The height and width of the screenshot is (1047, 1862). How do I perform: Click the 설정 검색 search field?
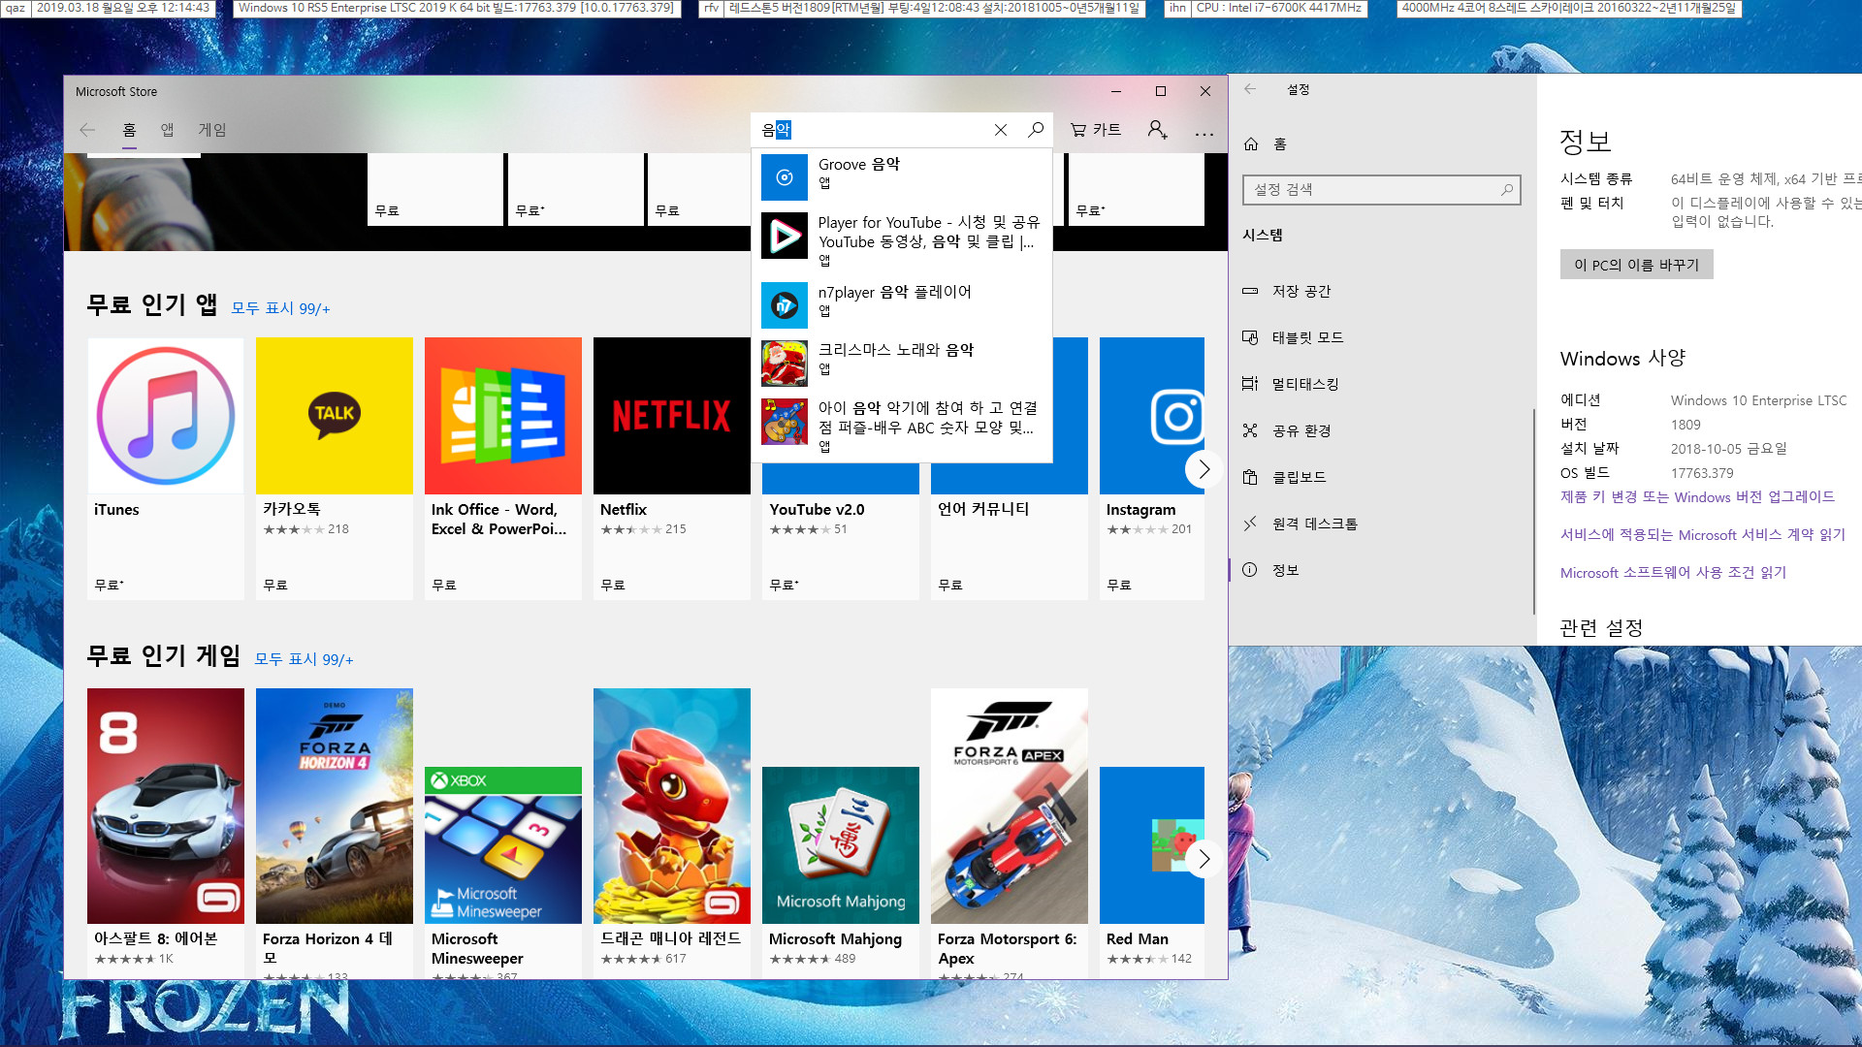[1381, 190]
